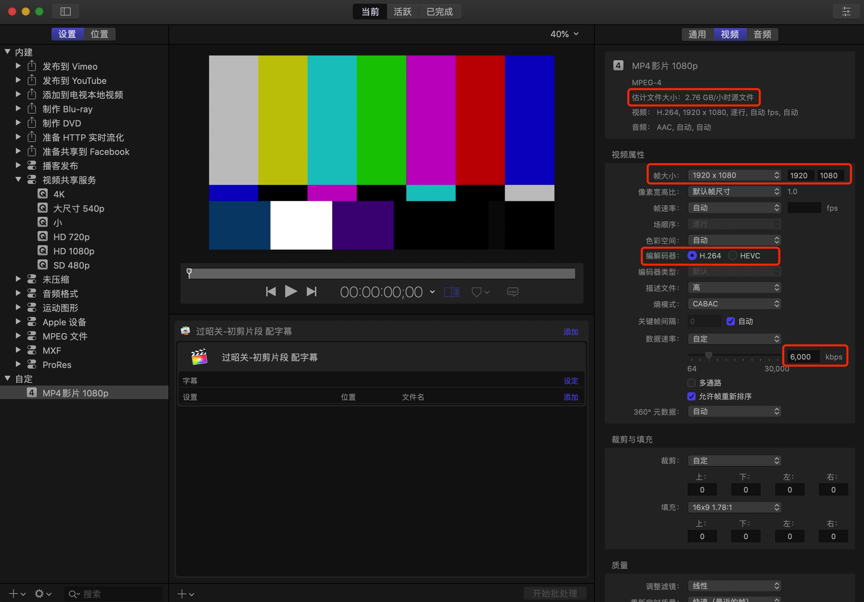
Task: Click the captions speech-bubble icon
Action: pos(513,292)
